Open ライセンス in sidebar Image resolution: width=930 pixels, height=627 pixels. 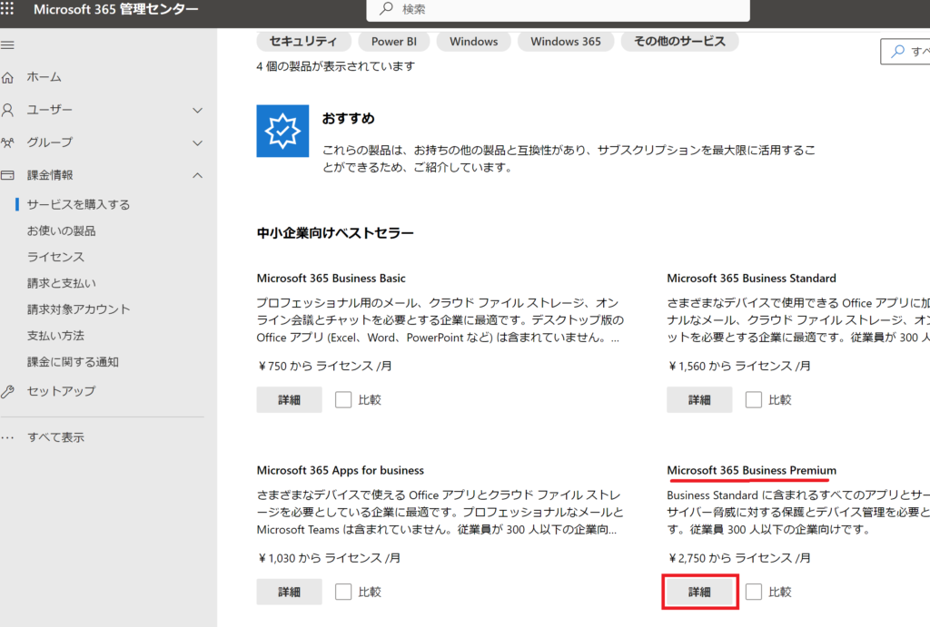point(55,257)
